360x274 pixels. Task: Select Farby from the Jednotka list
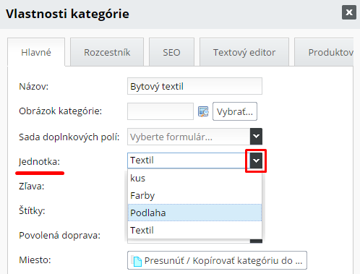click(x=194, y=195)
